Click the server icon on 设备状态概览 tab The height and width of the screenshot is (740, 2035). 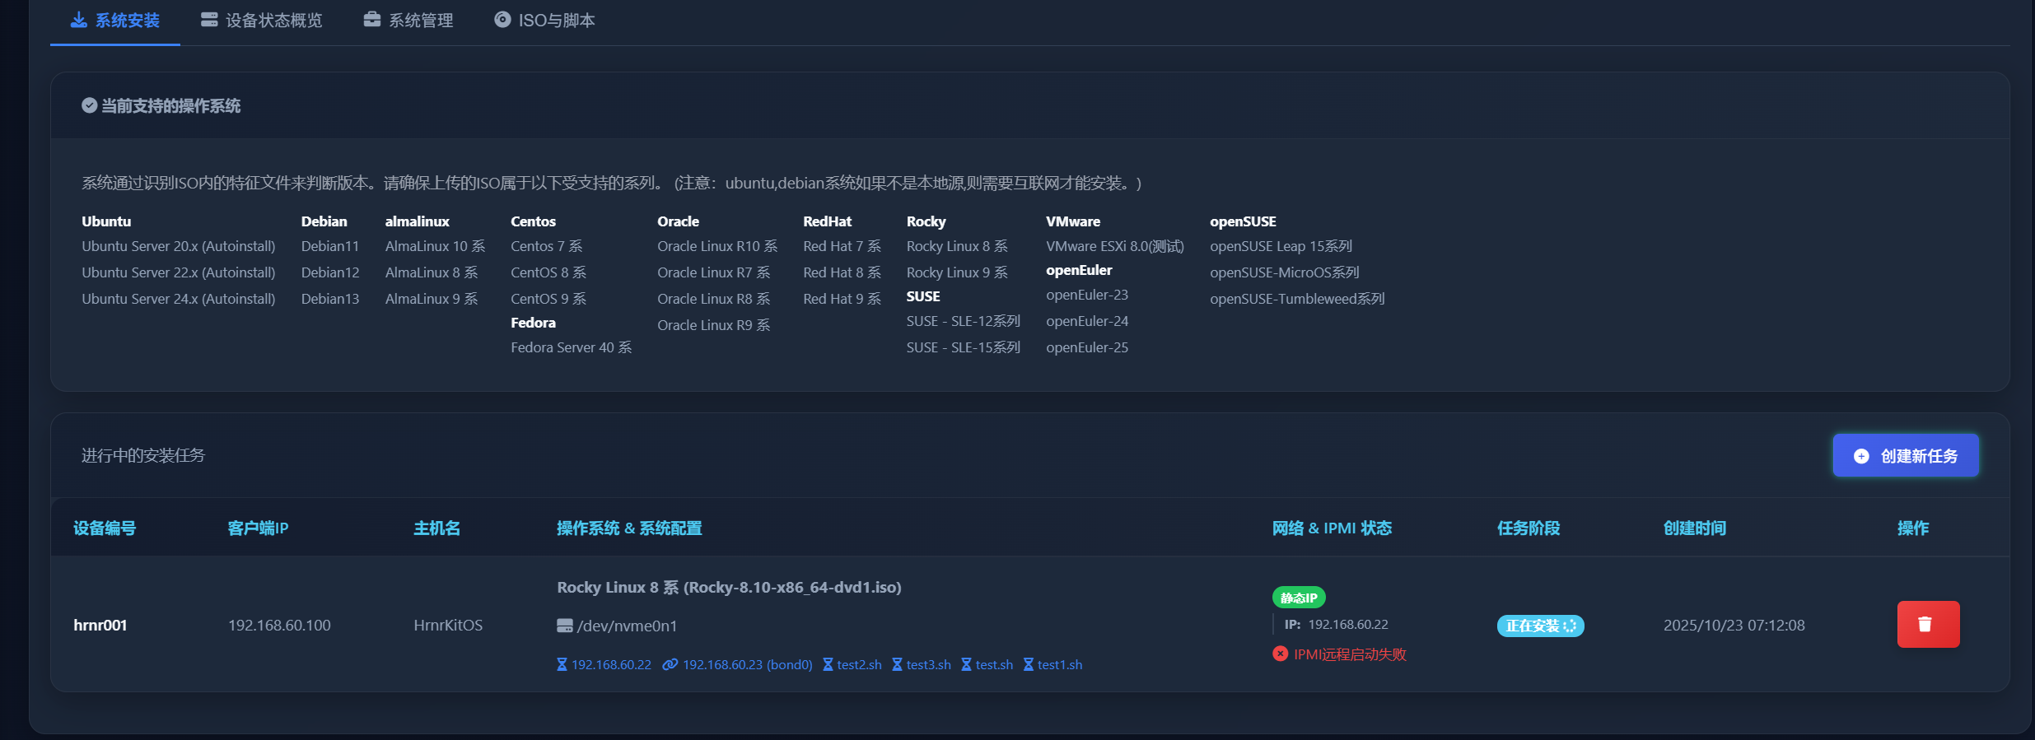point(209,20)
